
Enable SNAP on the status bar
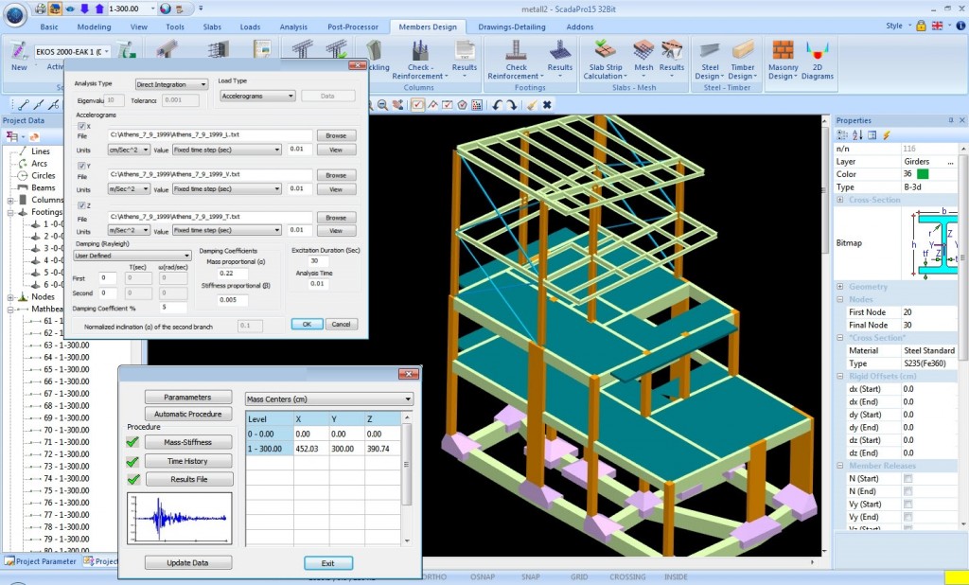pyautogui.click(x=531, y=576)
